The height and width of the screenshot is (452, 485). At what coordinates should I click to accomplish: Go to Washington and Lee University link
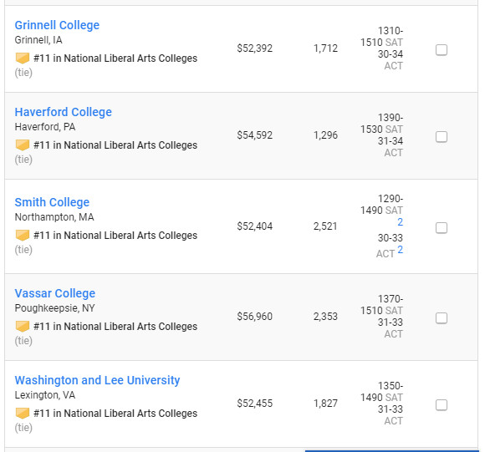pos(98,380)
